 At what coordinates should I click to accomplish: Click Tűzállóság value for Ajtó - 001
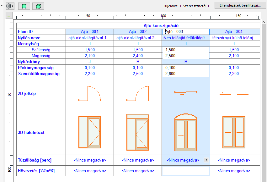[x=90, y=160]
